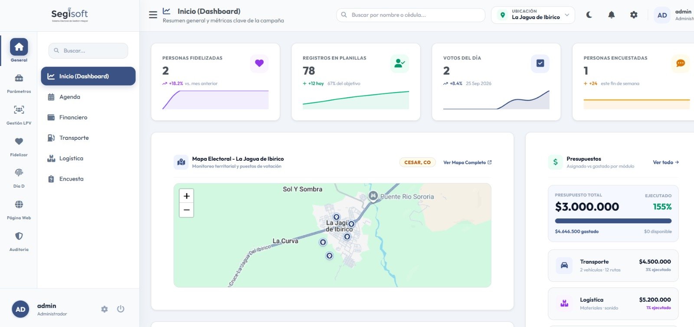Viewport: 694px width, 327px height.
Task: Open settings gear in the top bar
Action: click(x=634, y=15)
